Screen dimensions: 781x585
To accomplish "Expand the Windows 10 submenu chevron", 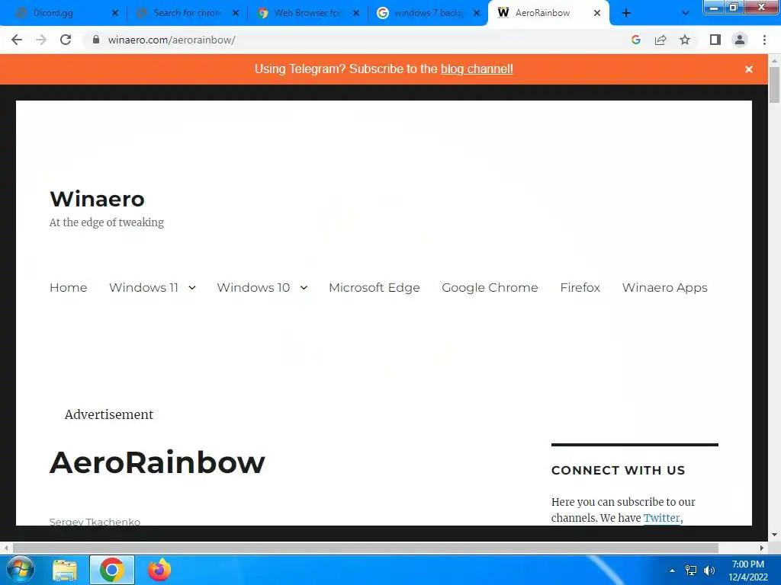I will coord(304,287).
